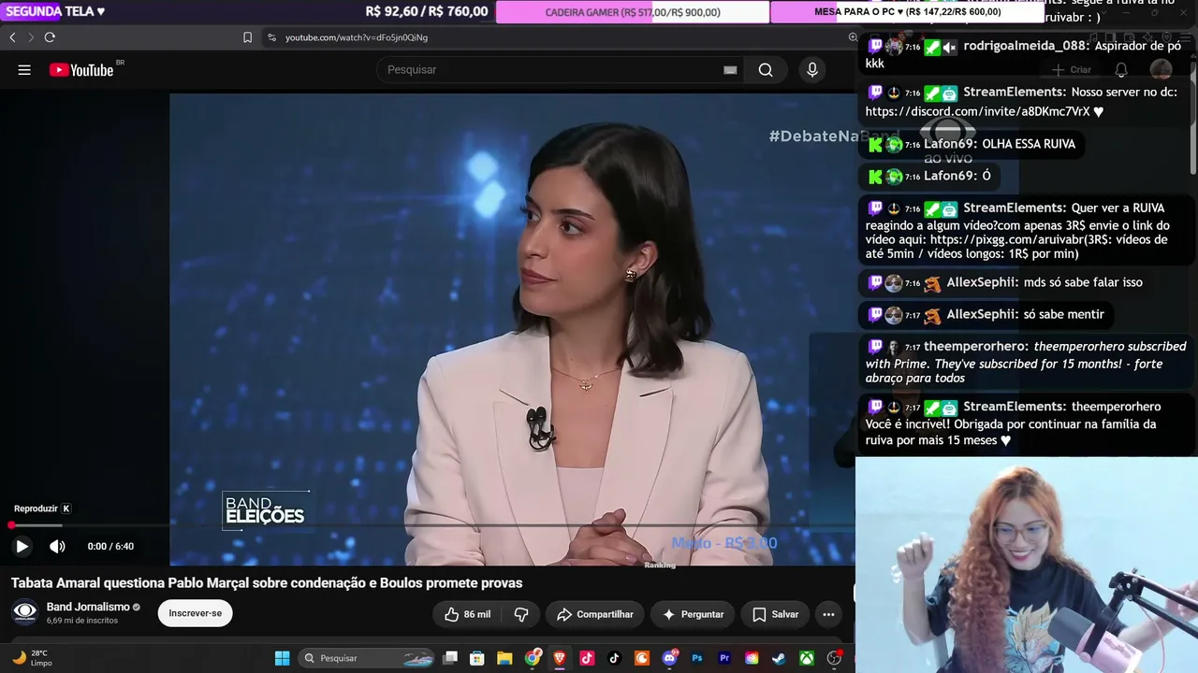Click the chat message "OLHA ESSA RUIVA"

1029,144
